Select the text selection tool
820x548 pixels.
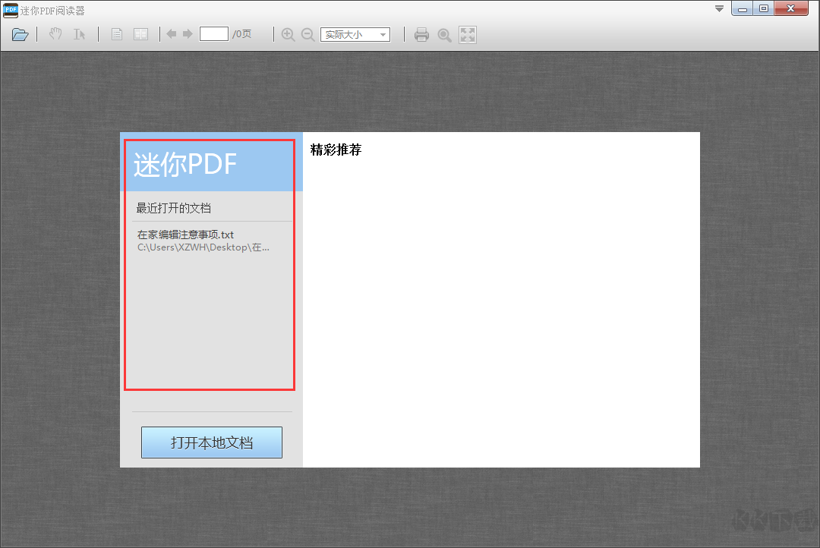[x=78, y=33]
